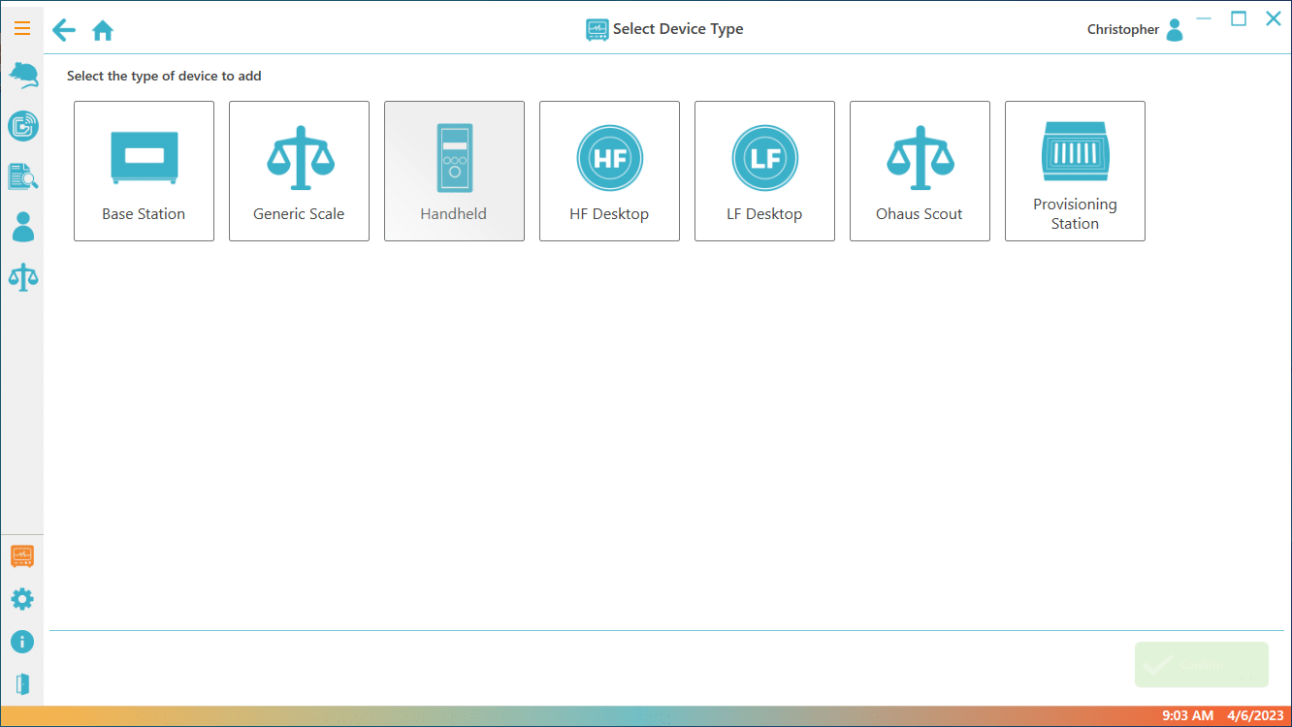The image size is (1292, 727).
Task: Open the user person icon in sidebar
Action: (22, 227)
